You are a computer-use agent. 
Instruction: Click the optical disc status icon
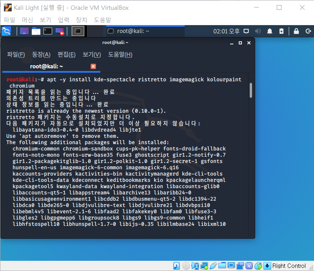[x=186, y=266]
